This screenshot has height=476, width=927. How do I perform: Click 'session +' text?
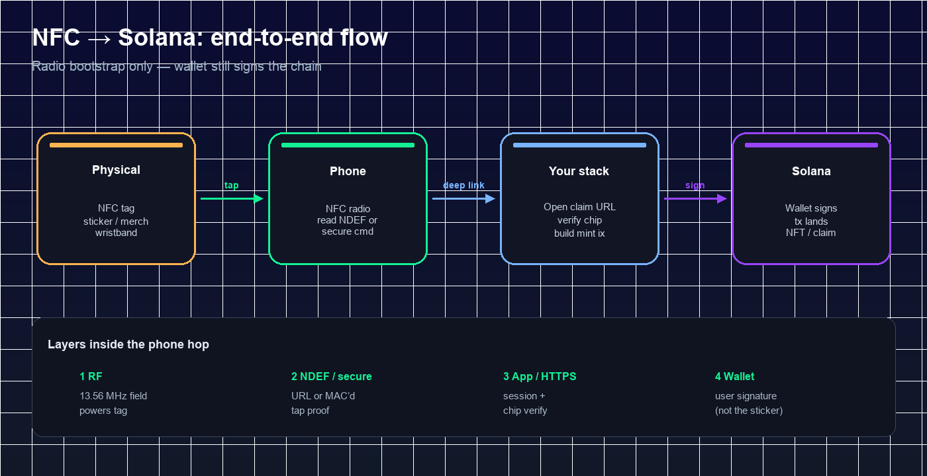524,396
